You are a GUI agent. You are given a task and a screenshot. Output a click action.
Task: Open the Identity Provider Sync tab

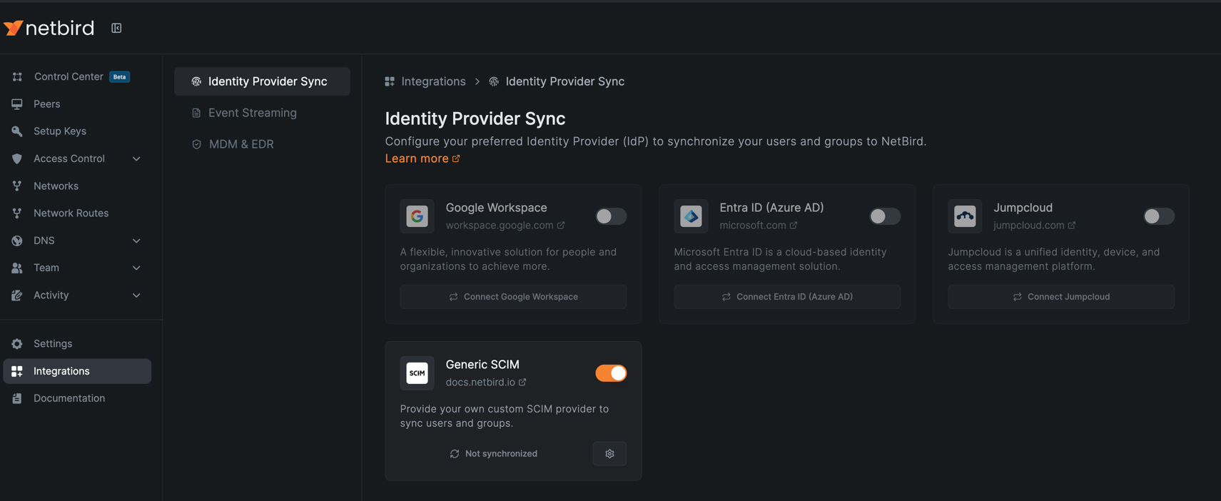262,81
